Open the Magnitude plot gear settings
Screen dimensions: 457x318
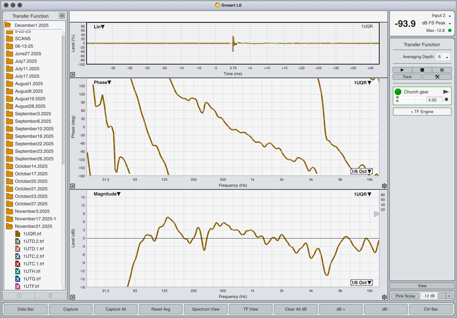(x=384, y=297)
